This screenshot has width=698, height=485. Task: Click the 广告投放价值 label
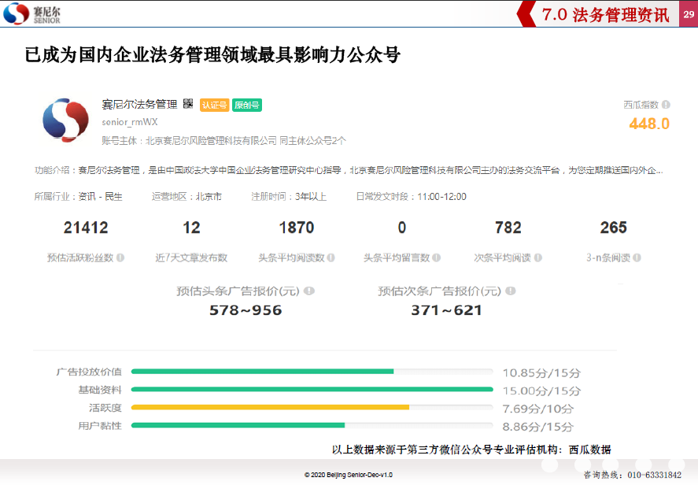click(x=89, y=372)
